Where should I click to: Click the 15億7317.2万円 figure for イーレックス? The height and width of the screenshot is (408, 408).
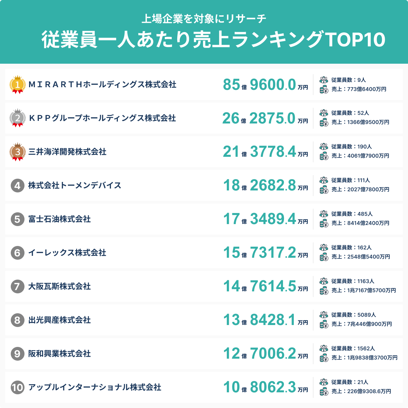[265, 253]
